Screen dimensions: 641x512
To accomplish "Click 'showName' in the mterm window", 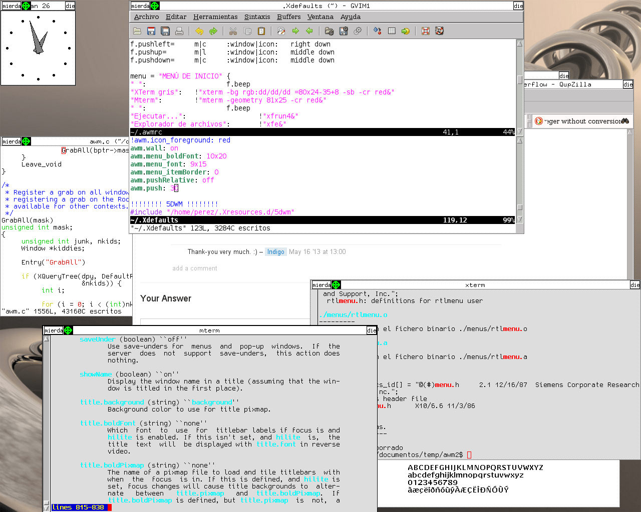I will [x=96, y=374].
